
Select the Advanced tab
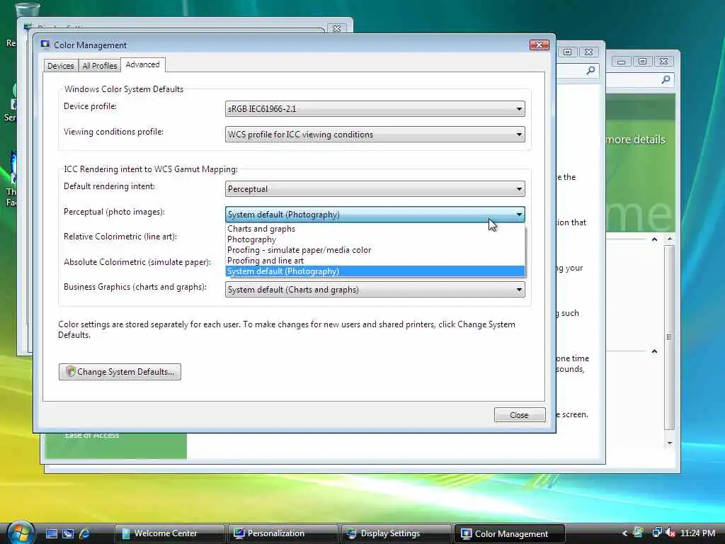[x=142, y=64]
